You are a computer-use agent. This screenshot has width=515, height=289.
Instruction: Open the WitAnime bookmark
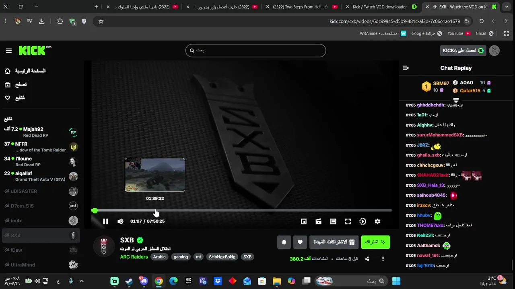[383, 33]
